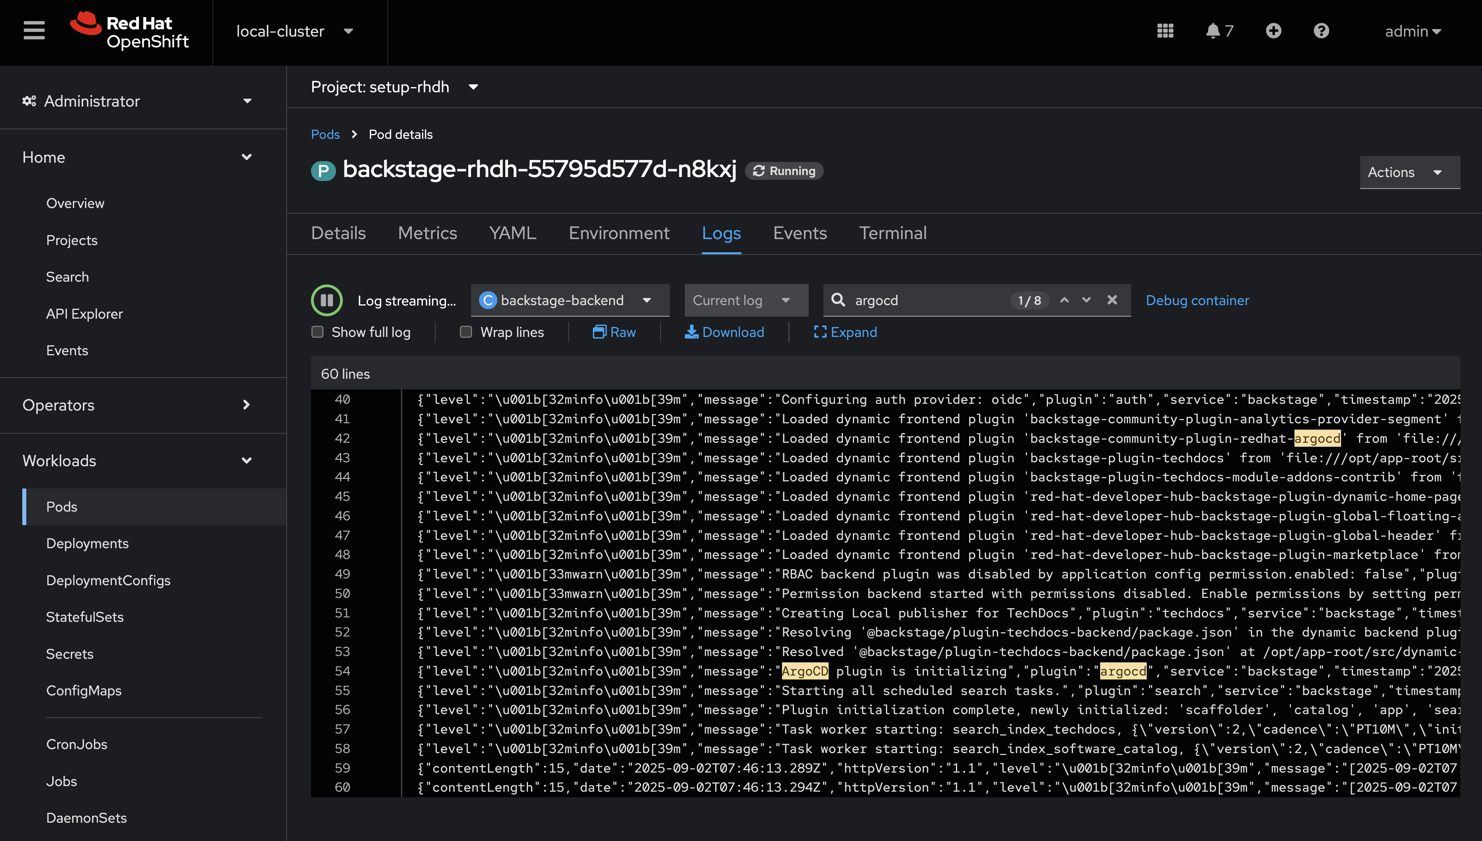
Task: Click the magnifier icon in log search
Action: pos(838,300)
